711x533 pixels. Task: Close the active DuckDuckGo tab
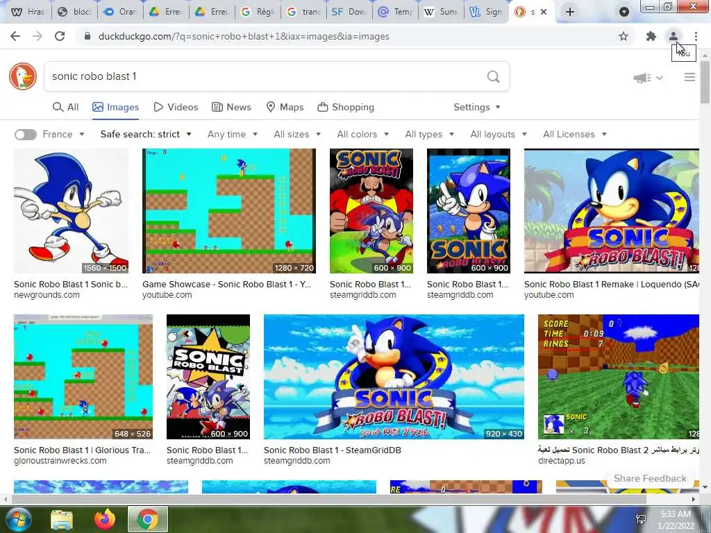click(544, 12)
